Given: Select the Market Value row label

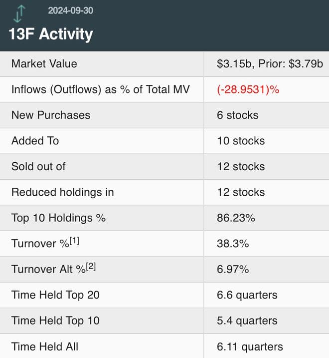Looking at the screenshot, I should (x=44, y=64).
